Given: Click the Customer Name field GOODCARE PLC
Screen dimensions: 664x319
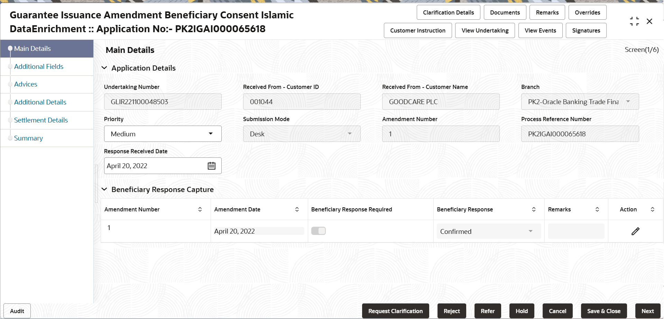Looking at the screenshot, I should point(441,102).
